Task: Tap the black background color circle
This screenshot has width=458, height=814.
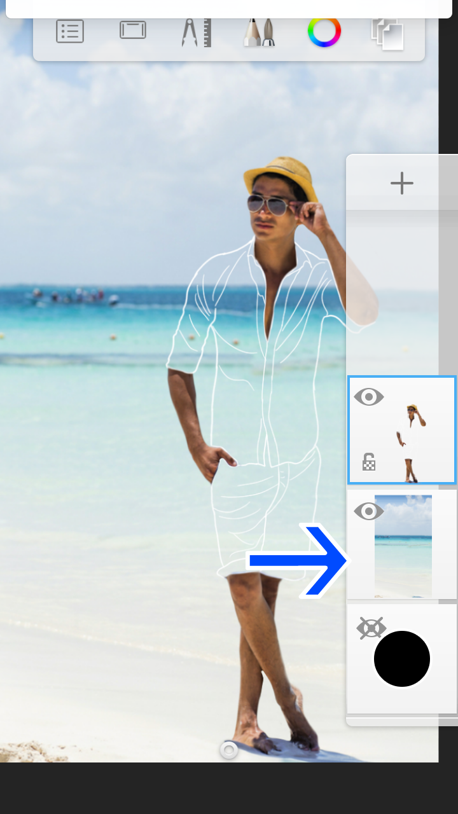Action: (x=402, y=659)
